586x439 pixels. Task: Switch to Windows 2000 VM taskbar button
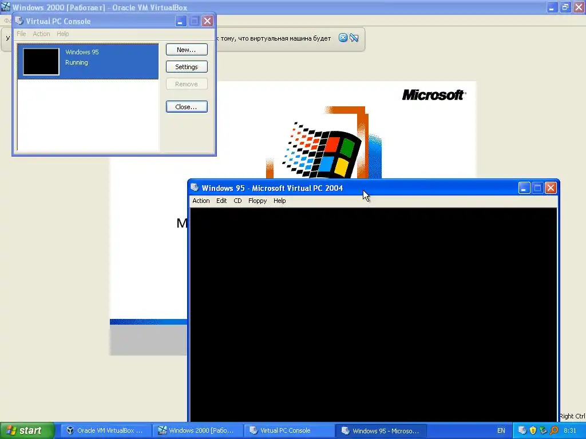(x=197, y=430)
